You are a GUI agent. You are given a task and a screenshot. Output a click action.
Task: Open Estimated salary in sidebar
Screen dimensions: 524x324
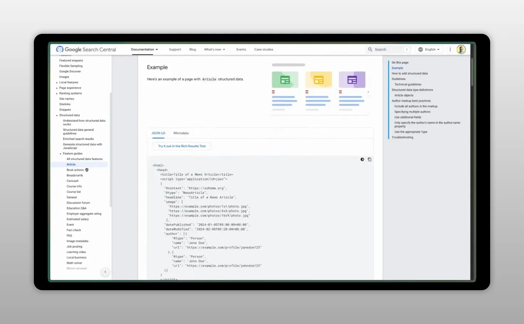[x=78, y=219]
